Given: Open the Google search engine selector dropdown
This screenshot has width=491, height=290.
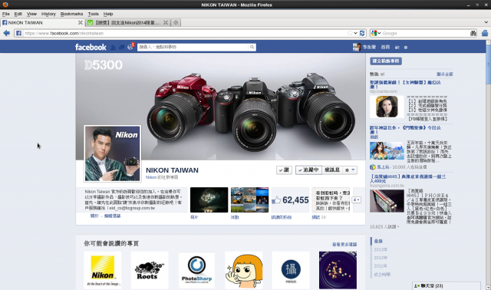Looking at the screenshot, I should point(376,33).
